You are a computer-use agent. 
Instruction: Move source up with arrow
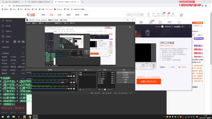point(108,90)
